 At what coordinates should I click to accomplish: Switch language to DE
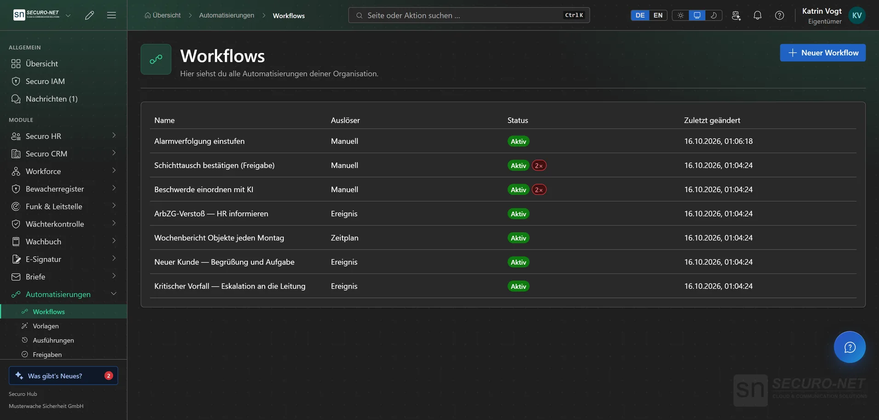pyautogui.click(x=640, y=15)
